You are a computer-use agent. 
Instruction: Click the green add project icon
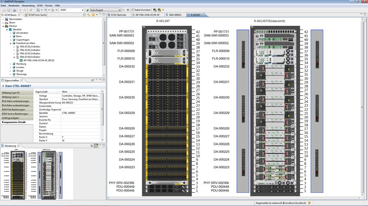(x=88, y=10)
